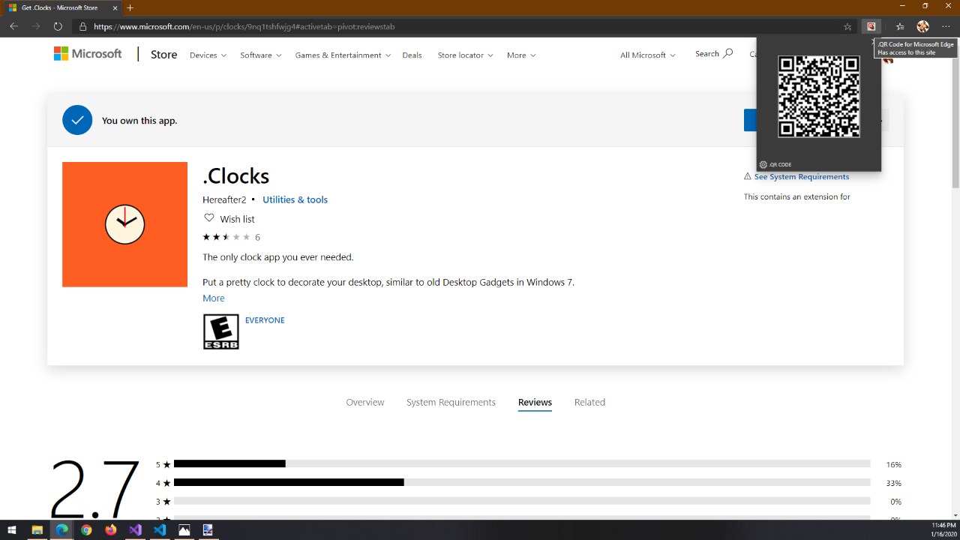
Task: Click 'You own this app.' text
Action: (139, 120)
